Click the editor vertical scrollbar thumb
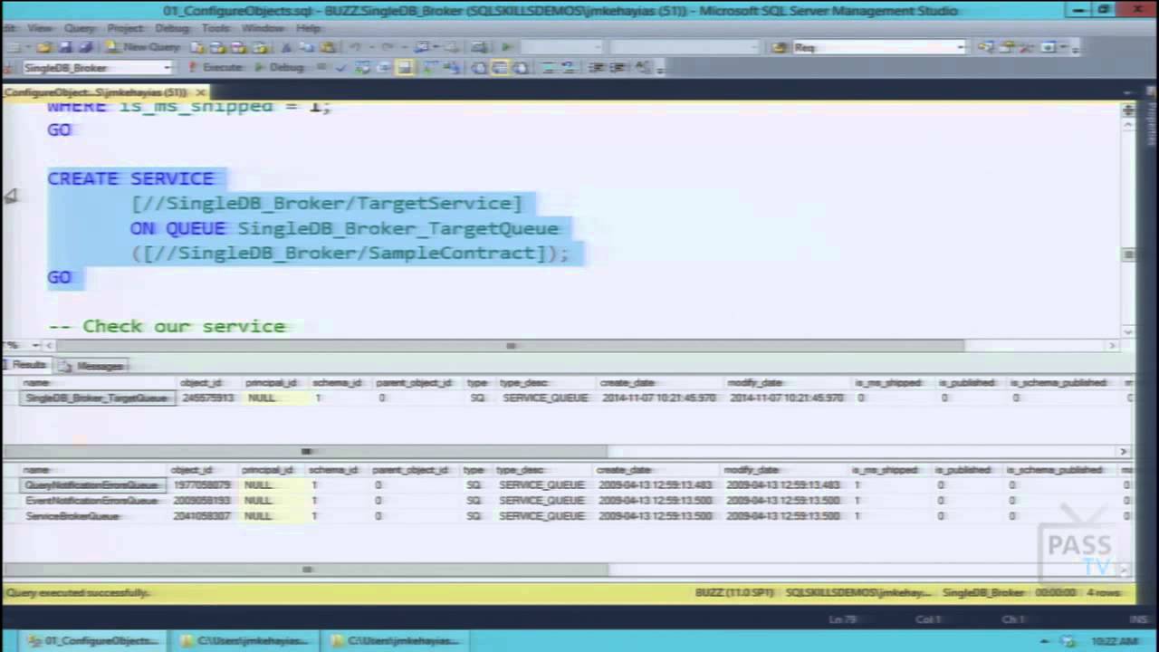The height and width of the screenshot is (652, 1159). point(1128,255)
